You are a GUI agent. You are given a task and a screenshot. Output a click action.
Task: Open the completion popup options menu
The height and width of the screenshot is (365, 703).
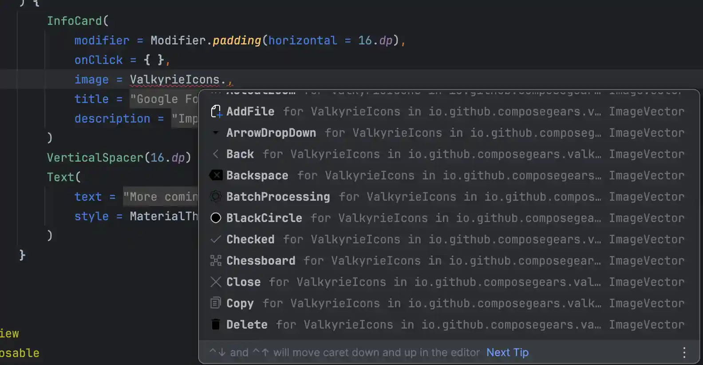pyautogui.click(x=684, y=353)
